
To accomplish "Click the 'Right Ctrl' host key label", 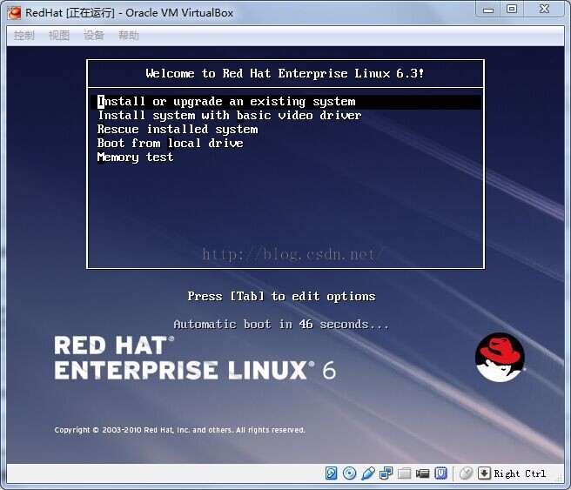I will (x=520, y=473).
